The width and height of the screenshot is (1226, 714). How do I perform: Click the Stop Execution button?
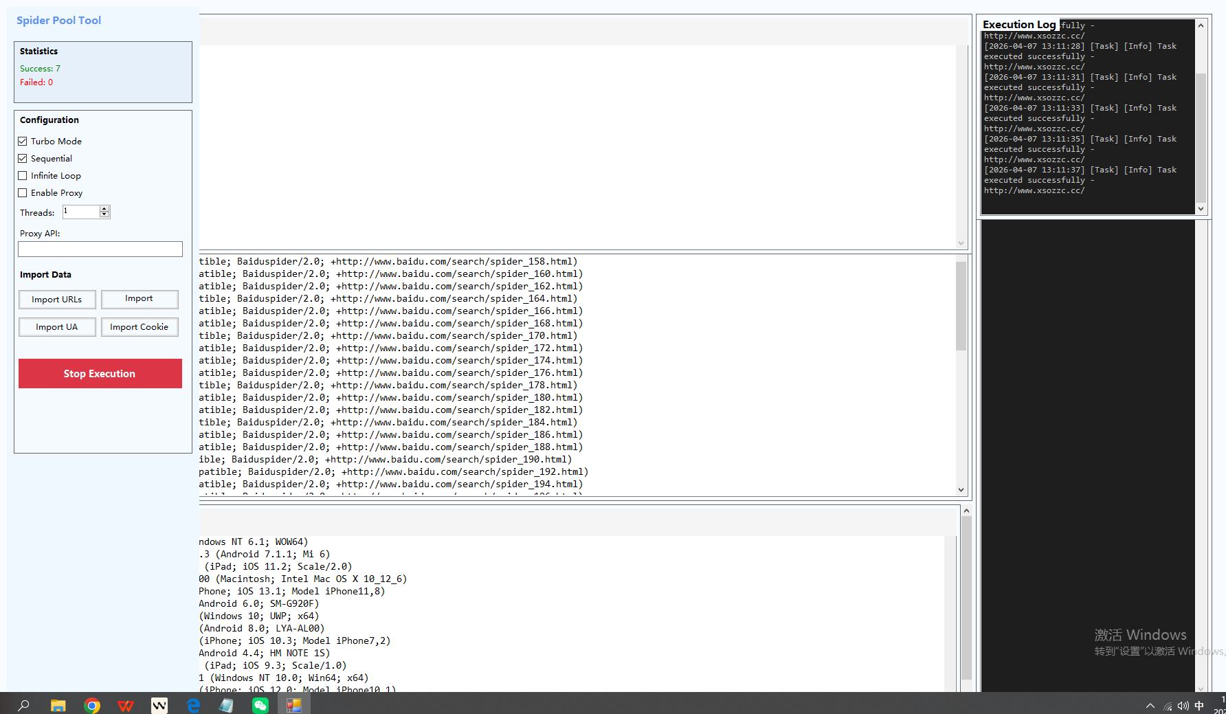click(100, 373)
